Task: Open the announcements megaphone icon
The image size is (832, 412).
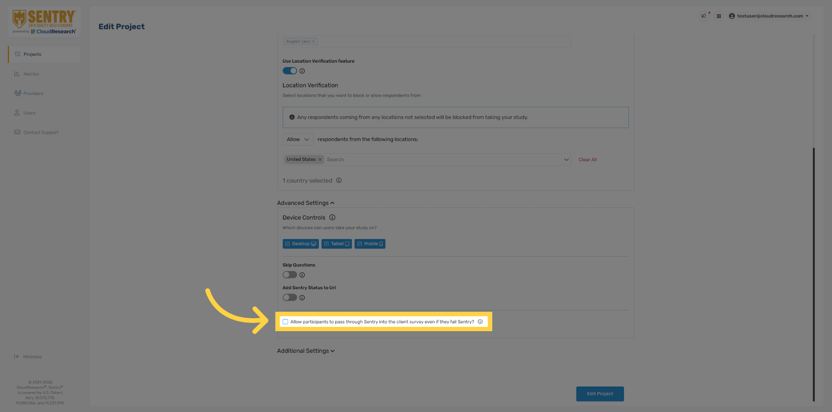Action: 703,16
